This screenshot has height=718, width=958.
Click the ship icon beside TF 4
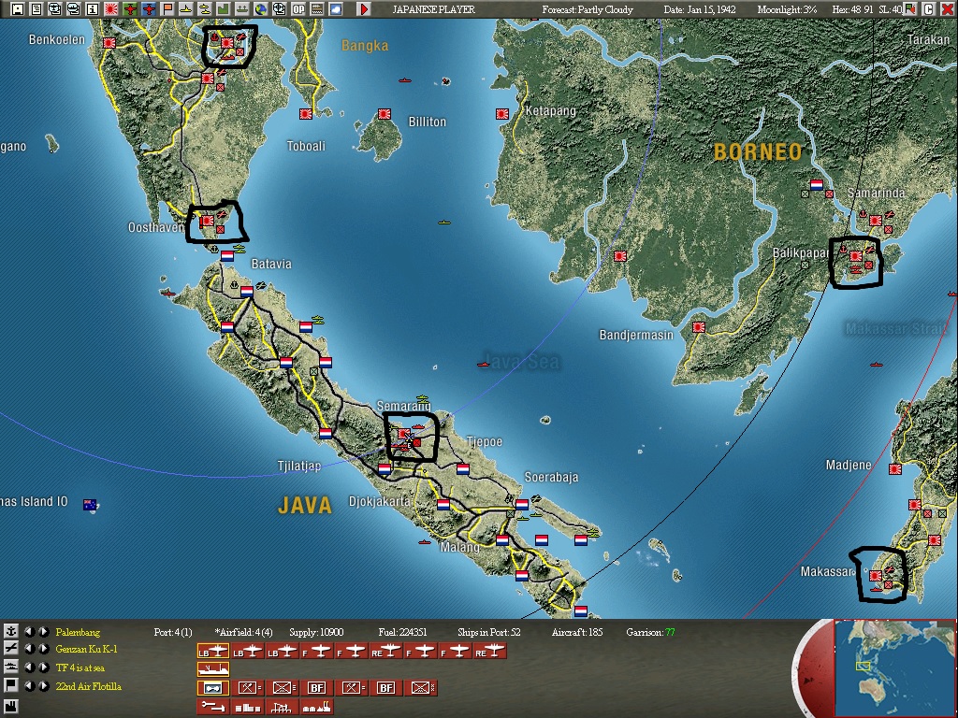click(11, 667)
